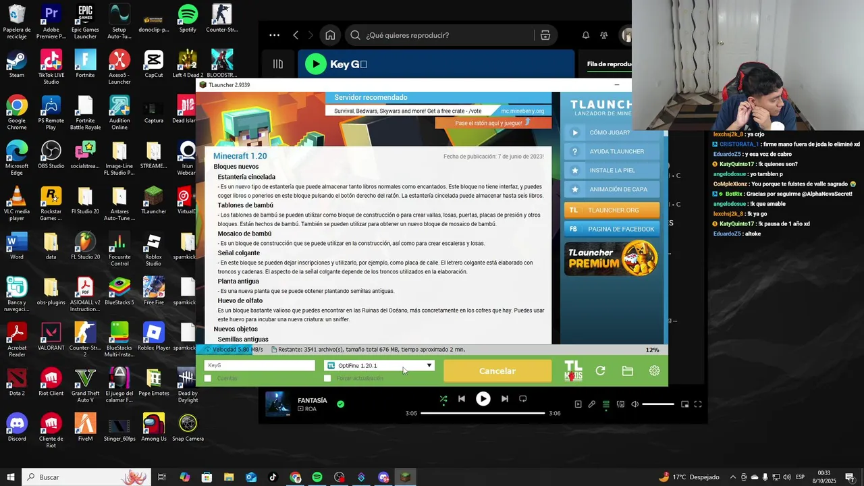Viewport: 864px width, 486px height.
Task: Open Task View on taskbar
Action: click(x=162, y=477)
